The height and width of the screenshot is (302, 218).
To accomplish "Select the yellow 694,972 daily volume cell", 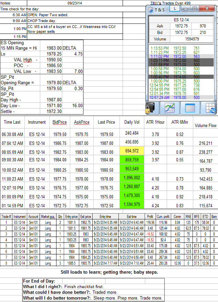I will (x=132, y=151).
